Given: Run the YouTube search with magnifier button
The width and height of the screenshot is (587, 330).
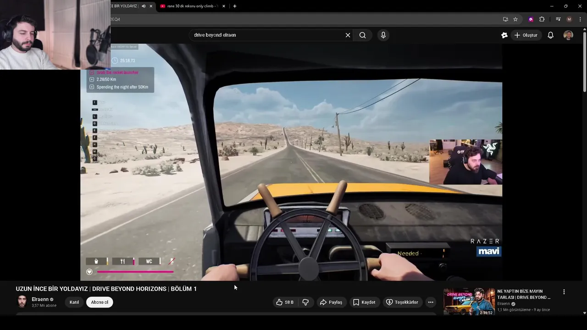Looking at the screenshot, I should (363, 35).
